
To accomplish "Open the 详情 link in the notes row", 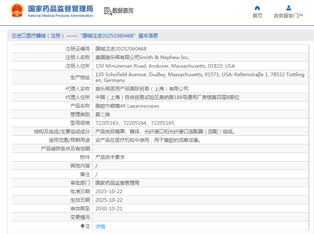I will pos(100,226).
